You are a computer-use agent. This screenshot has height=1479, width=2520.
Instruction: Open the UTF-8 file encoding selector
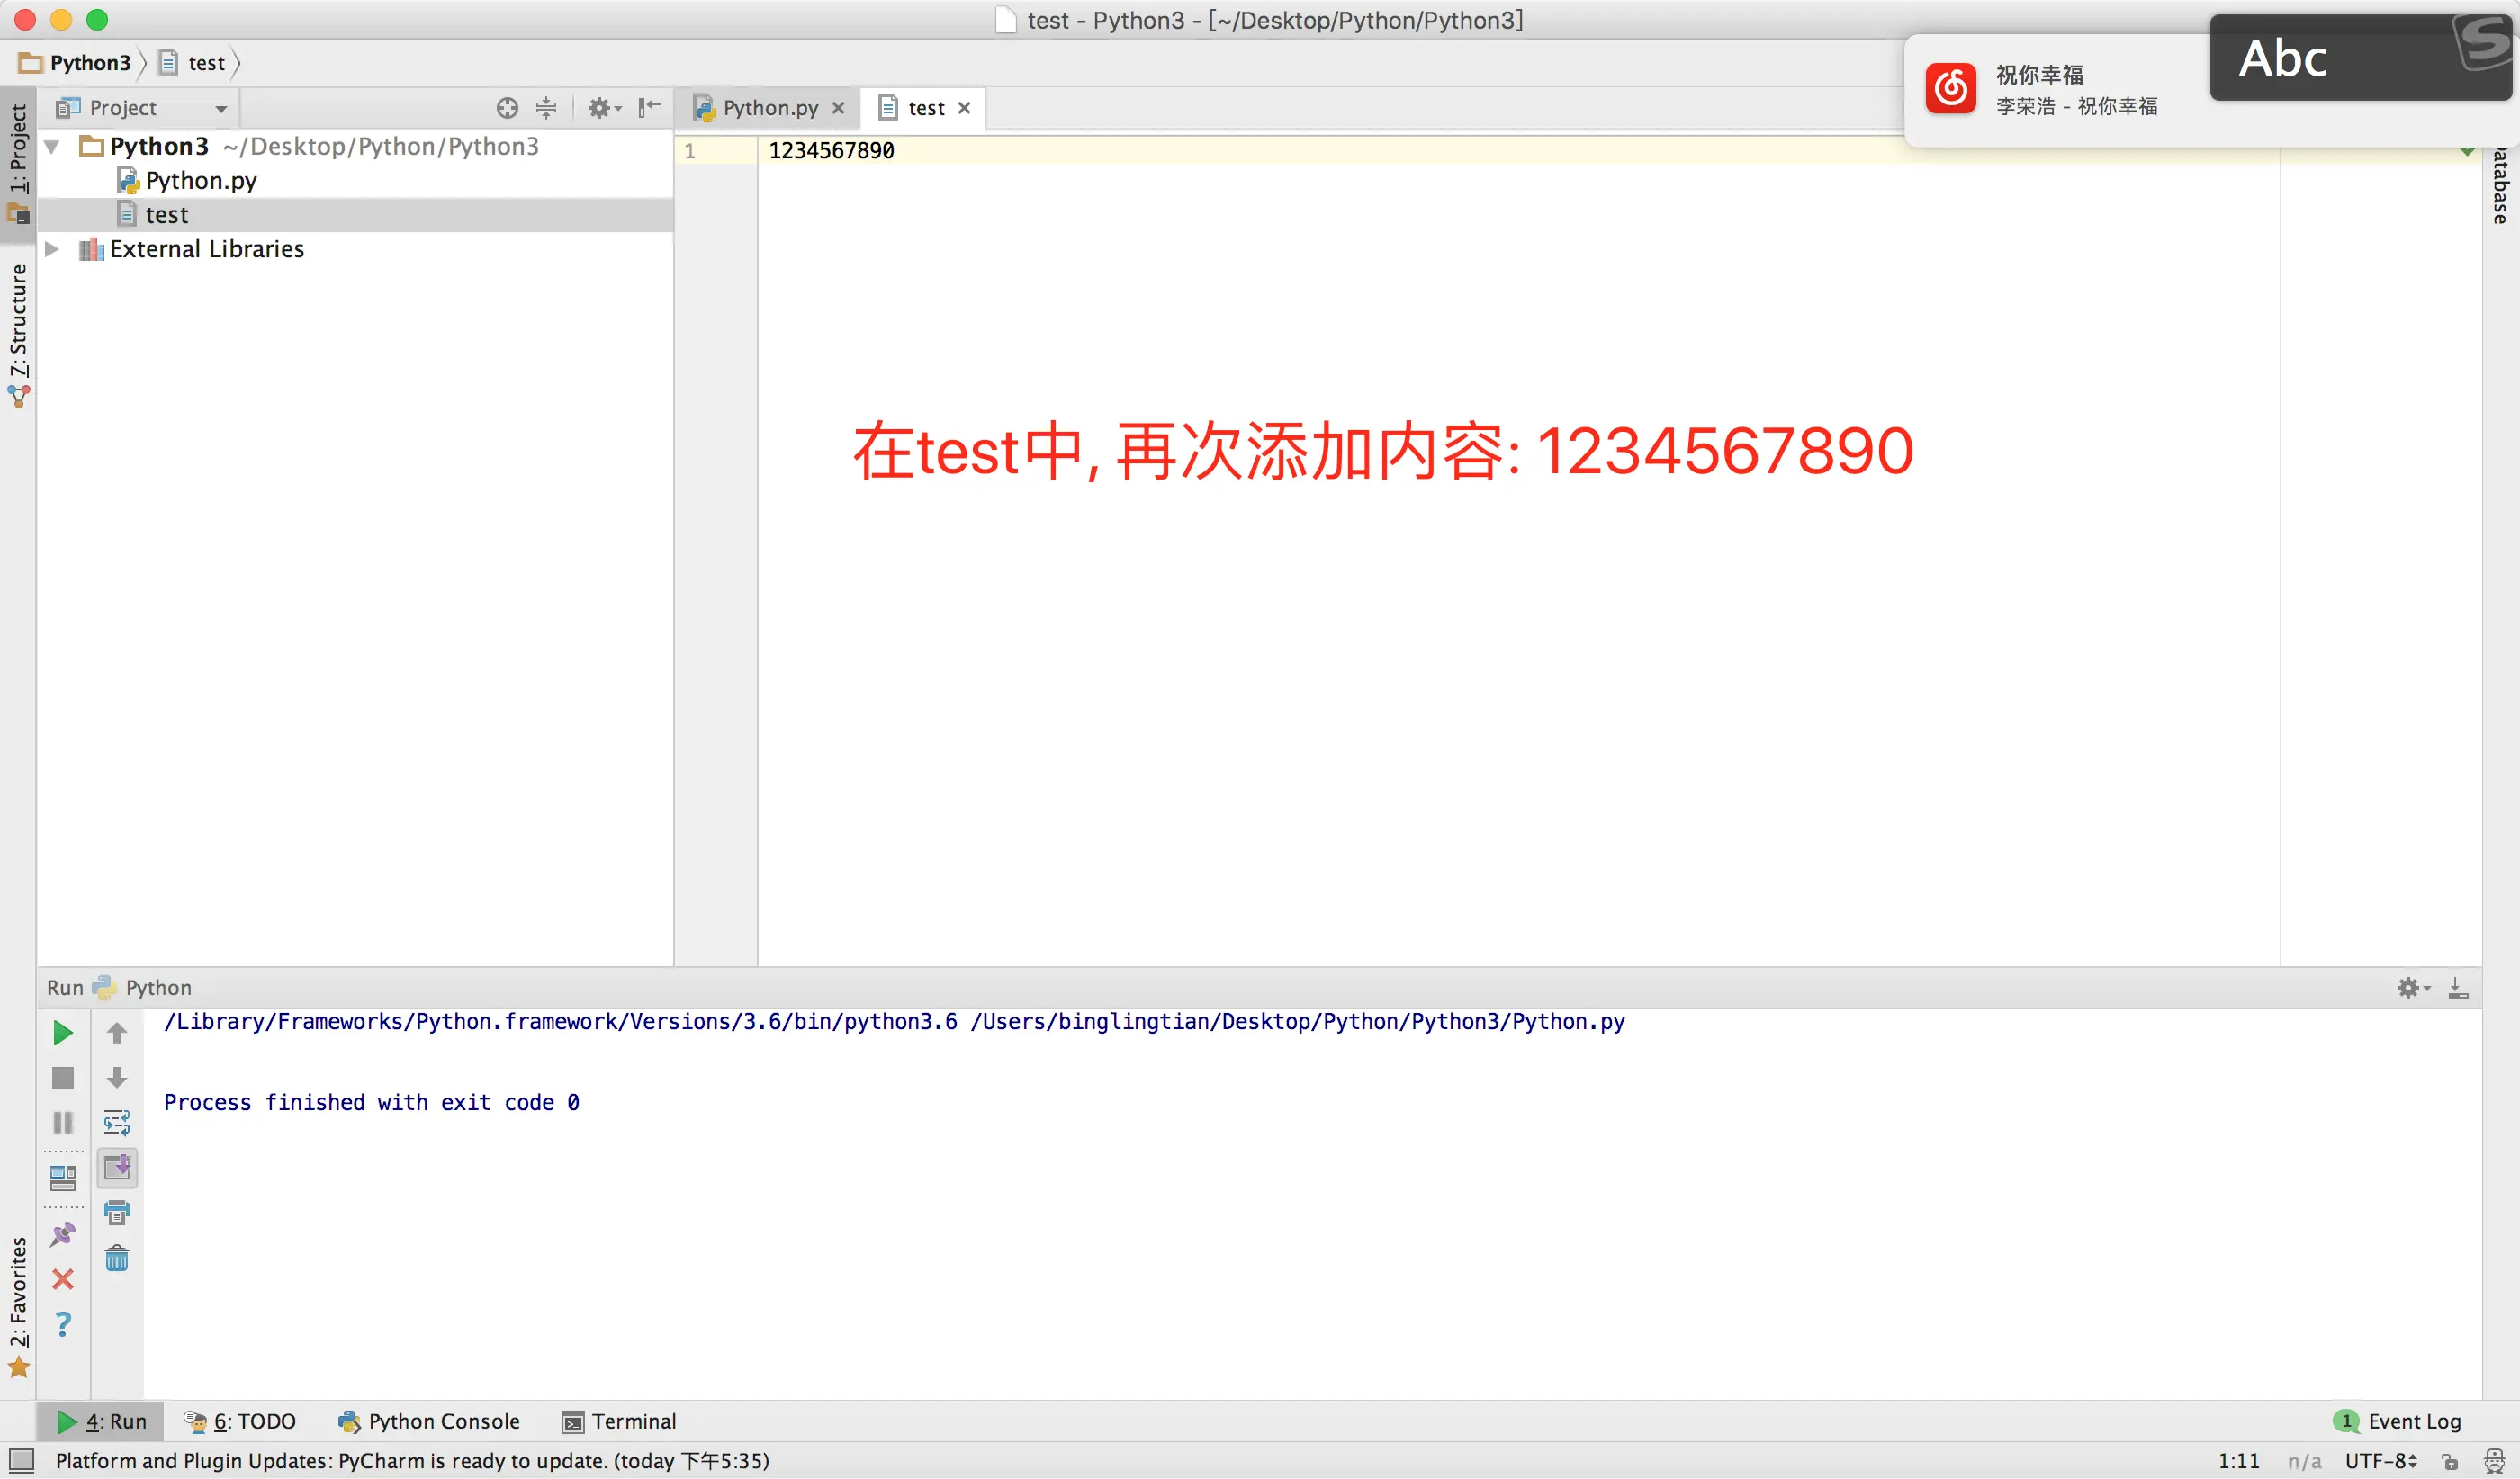point(2381,1460)
